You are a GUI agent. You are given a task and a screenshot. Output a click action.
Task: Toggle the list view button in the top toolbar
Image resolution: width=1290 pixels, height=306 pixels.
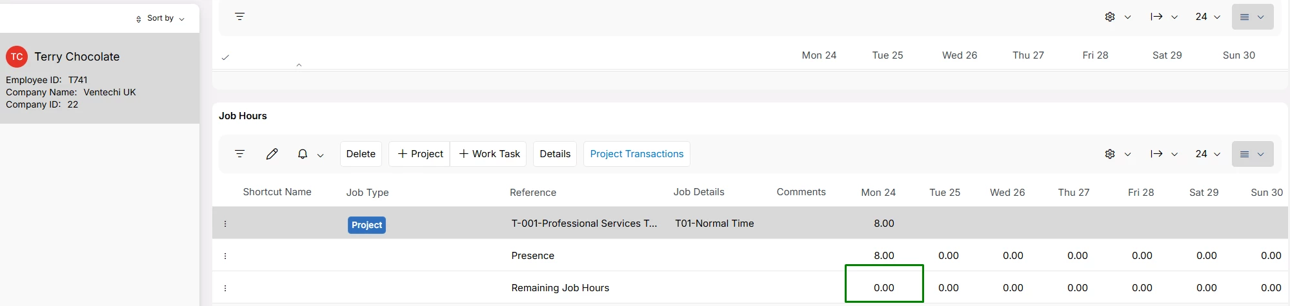click(x=1252, y=17)
